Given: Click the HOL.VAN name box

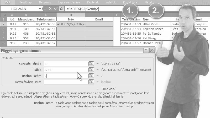Looking at the screenshot, I should 19,9.
